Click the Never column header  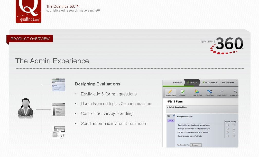pos(228,122)
